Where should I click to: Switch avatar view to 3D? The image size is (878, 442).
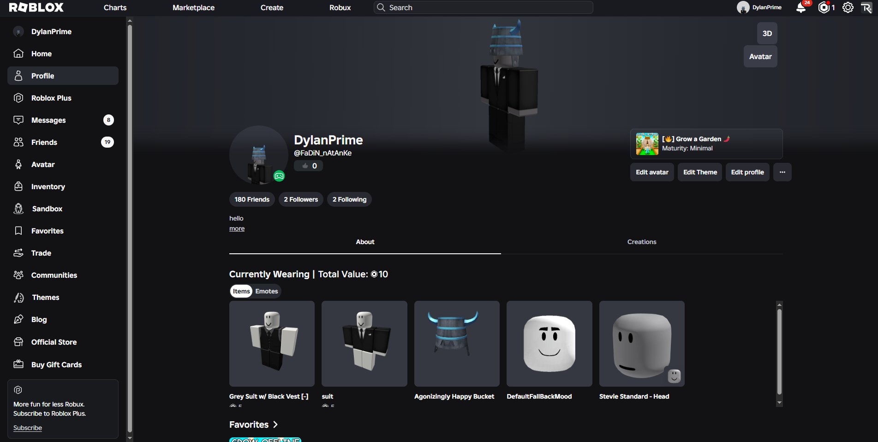click(767, 33)
